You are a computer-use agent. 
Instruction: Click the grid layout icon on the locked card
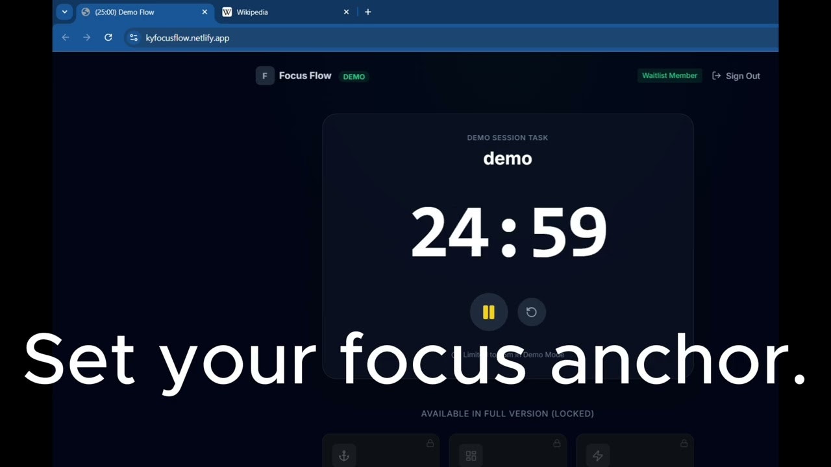pyautogui.click(x=471, y=455)
